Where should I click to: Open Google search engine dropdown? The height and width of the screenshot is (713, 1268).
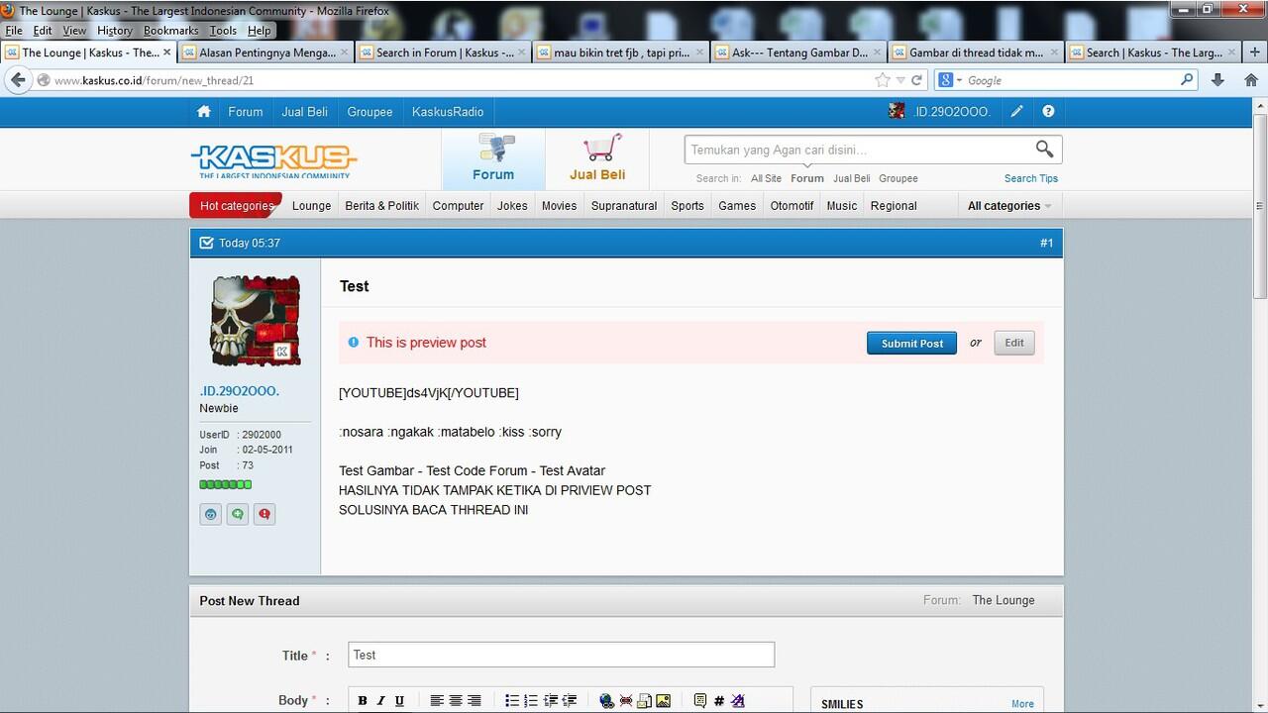(950, 80)
